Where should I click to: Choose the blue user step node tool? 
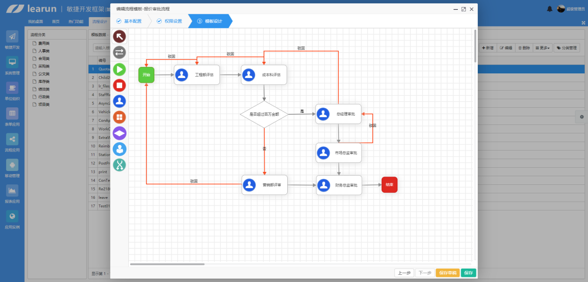pyautogui.click(x=119, y=101)
